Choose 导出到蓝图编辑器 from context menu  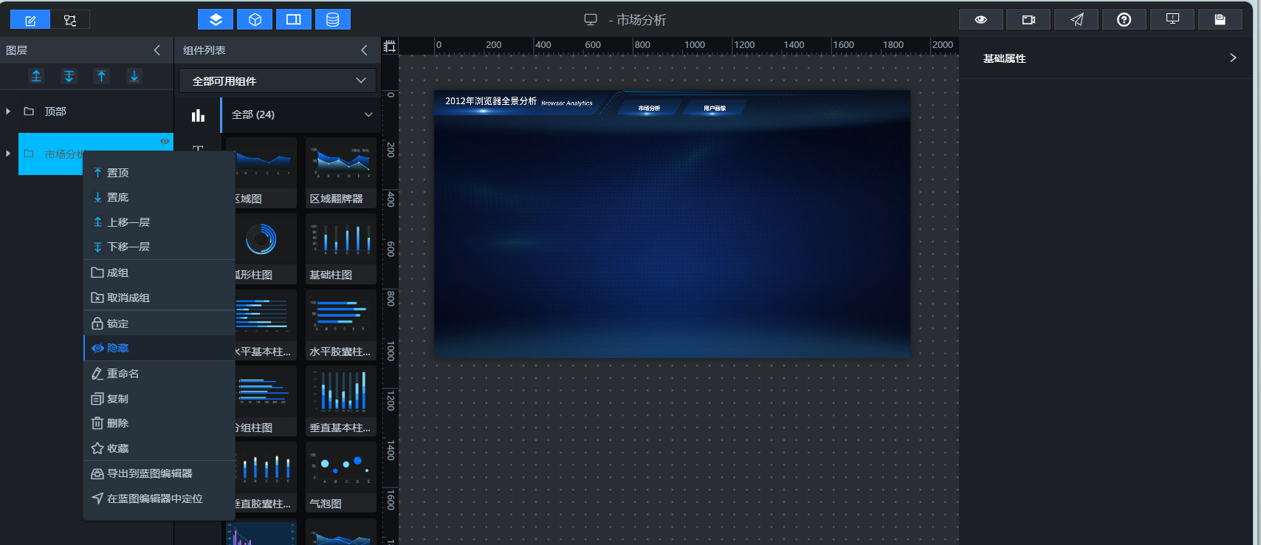pos(159,473)
